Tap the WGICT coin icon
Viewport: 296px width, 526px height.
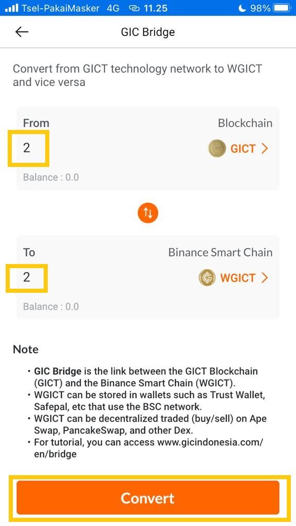pyautogui.click(x=207, y=278)
